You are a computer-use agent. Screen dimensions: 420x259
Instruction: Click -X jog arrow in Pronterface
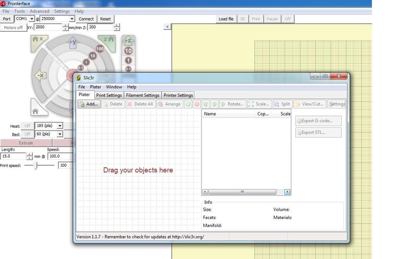pos(40,75)
